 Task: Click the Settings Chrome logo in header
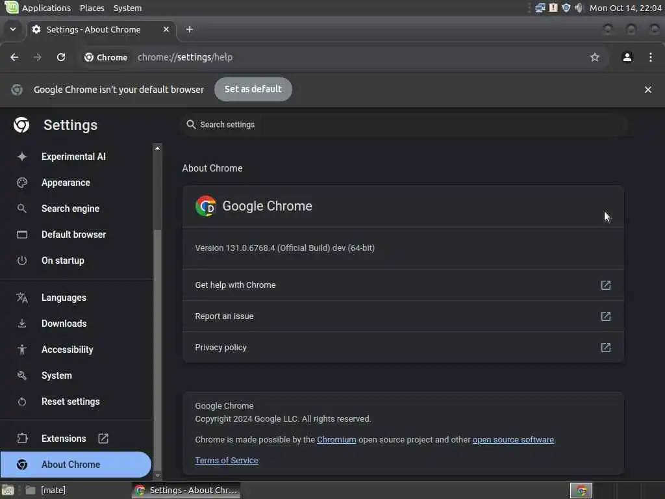click(21, 125)
